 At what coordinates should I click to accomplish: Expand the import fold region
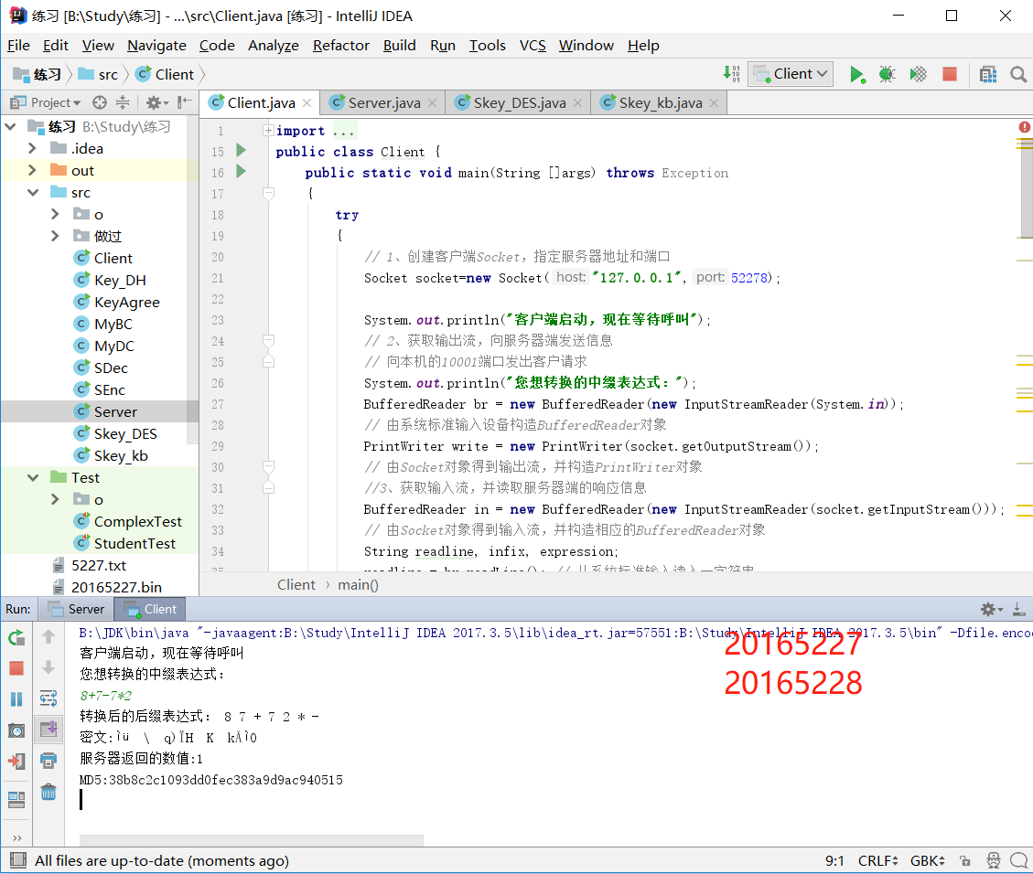click(268, 131)
